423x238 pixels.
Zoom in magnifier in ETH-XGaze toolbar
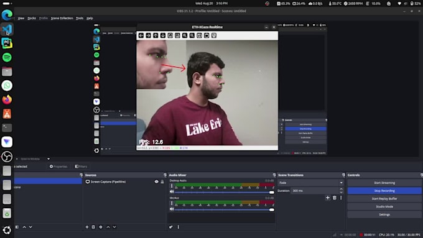tap(185, 35)
